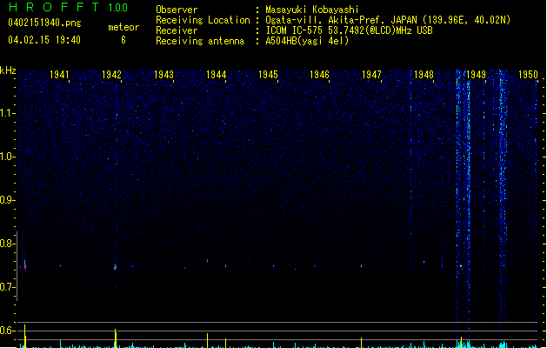Click the 0.8 kHz axis label
The image size is (547, 348).
7,244
